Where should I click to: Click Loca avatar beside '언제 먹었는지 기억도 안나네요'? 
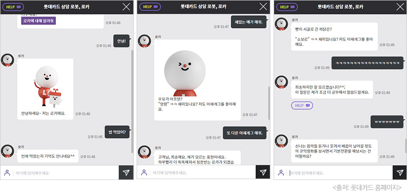pos(8,151)
